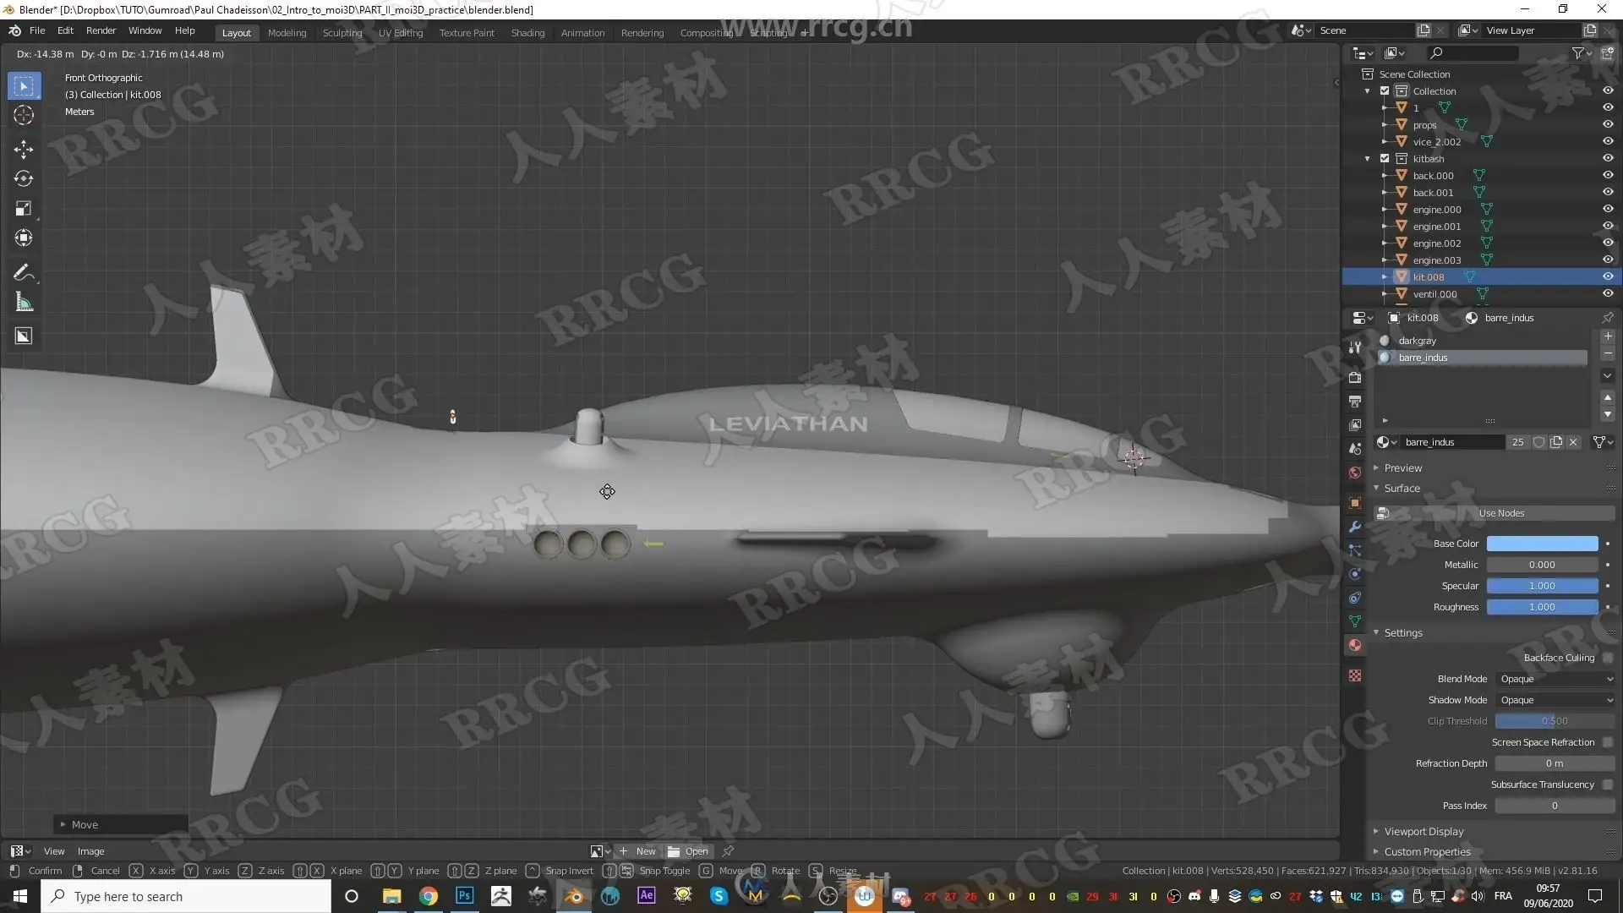Select the Annotate pencil tool

coord(24,272)
